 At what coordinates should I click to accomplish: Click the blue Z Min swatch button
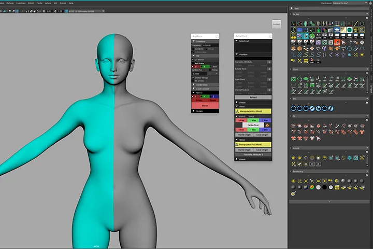point(265,130)
